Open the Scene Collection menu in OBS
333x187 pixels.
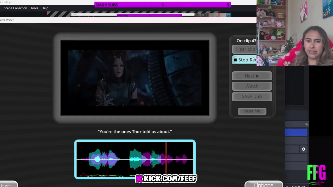click(15, 8)
